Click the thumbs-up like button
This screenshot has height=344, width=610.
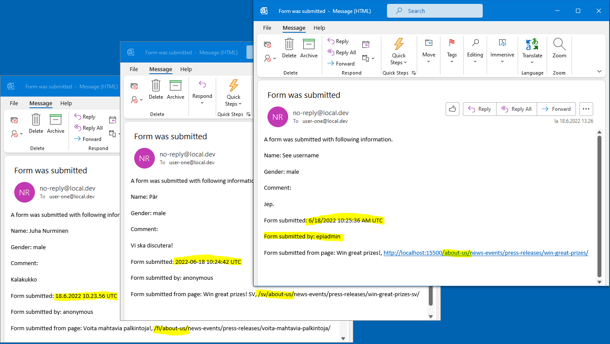point(452,109)
